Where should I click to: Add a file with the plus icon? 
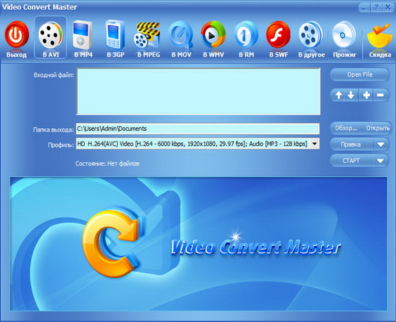366,95
